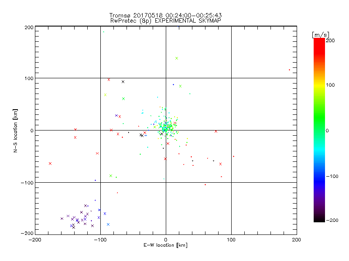
Task: Pick the blue band of the colorbar
Action: (319, 180)
